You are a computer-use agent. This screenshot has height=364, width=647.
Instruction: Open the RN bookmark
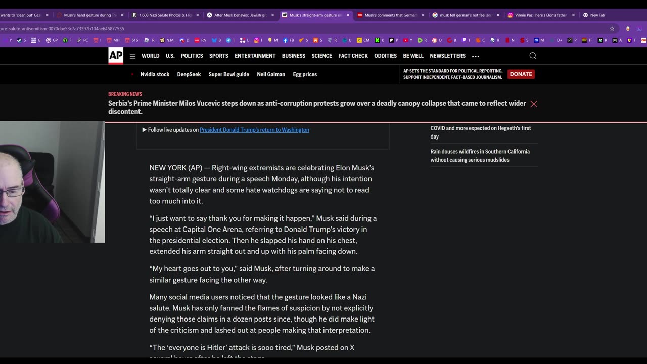[x=200, y=40]
